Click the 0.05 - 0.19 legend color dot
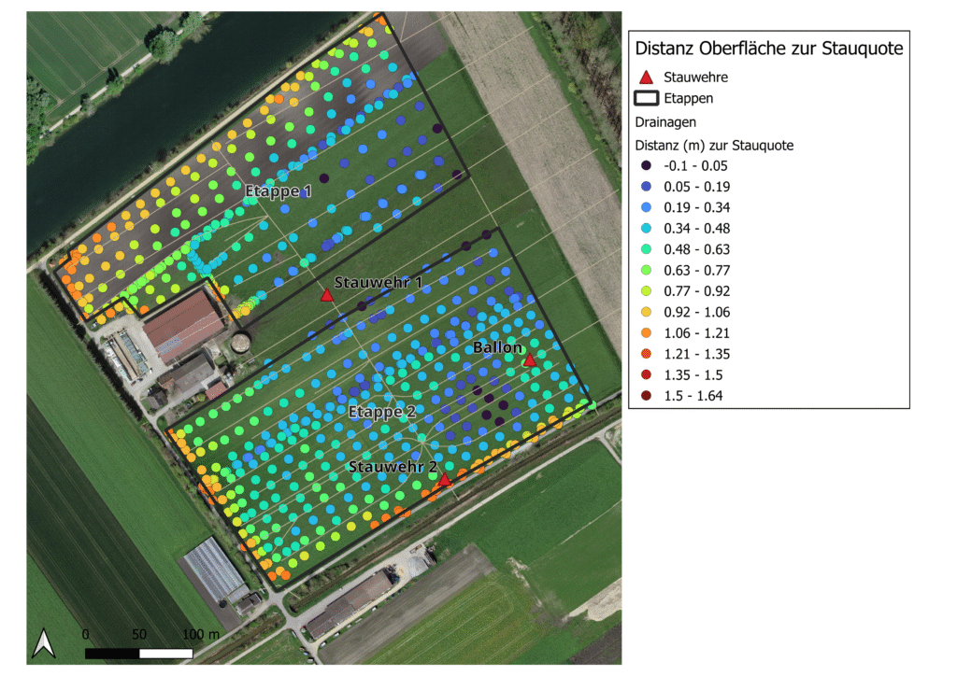 tap(646, 187)
